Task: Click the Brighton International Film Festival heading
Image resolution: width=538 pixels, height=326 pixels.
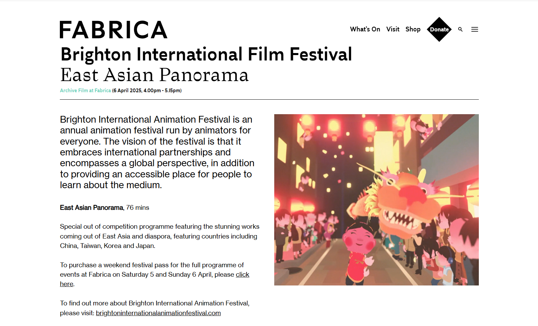Action: coord(206,54)
